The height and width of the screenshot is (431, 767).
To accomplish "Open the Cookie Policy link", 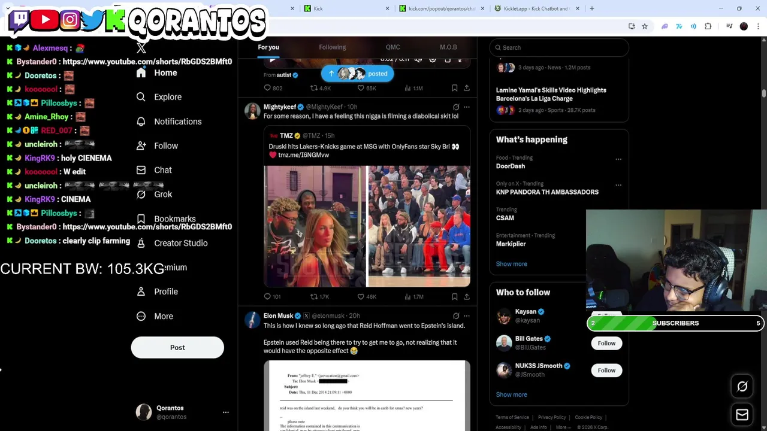I will [588, 417].
